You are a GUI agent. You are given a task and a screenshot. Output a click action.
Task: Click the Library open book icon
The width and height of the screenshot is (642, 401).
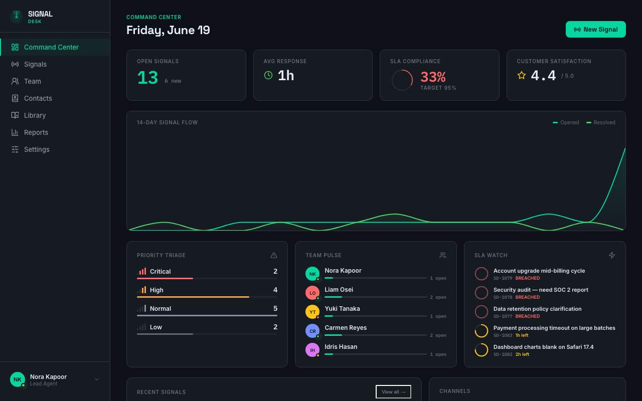click(15, 115)
